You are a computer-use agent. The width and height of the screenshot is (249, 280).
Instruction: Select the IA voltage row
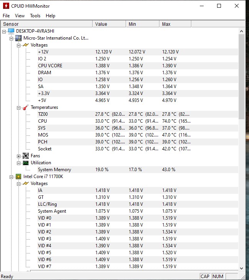click(138, 190)
